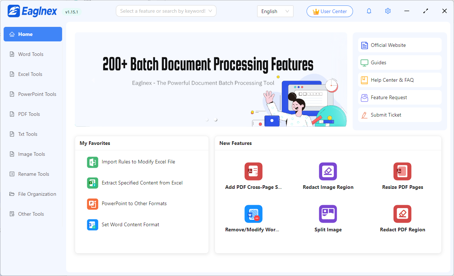Open the Resize PDF Pages feature icon
The image size is (454, 276).
[x=402, y=171]
